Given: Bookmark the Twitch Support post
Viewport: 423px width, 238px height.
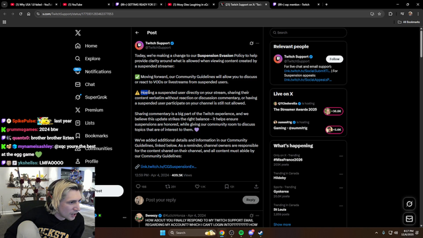Looking at the screenshot, I should coord(227,186).
